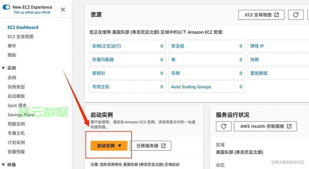Click the 迁移服务器 button
Viewport: 309px width, 169px height.
(x=150, y=146)
